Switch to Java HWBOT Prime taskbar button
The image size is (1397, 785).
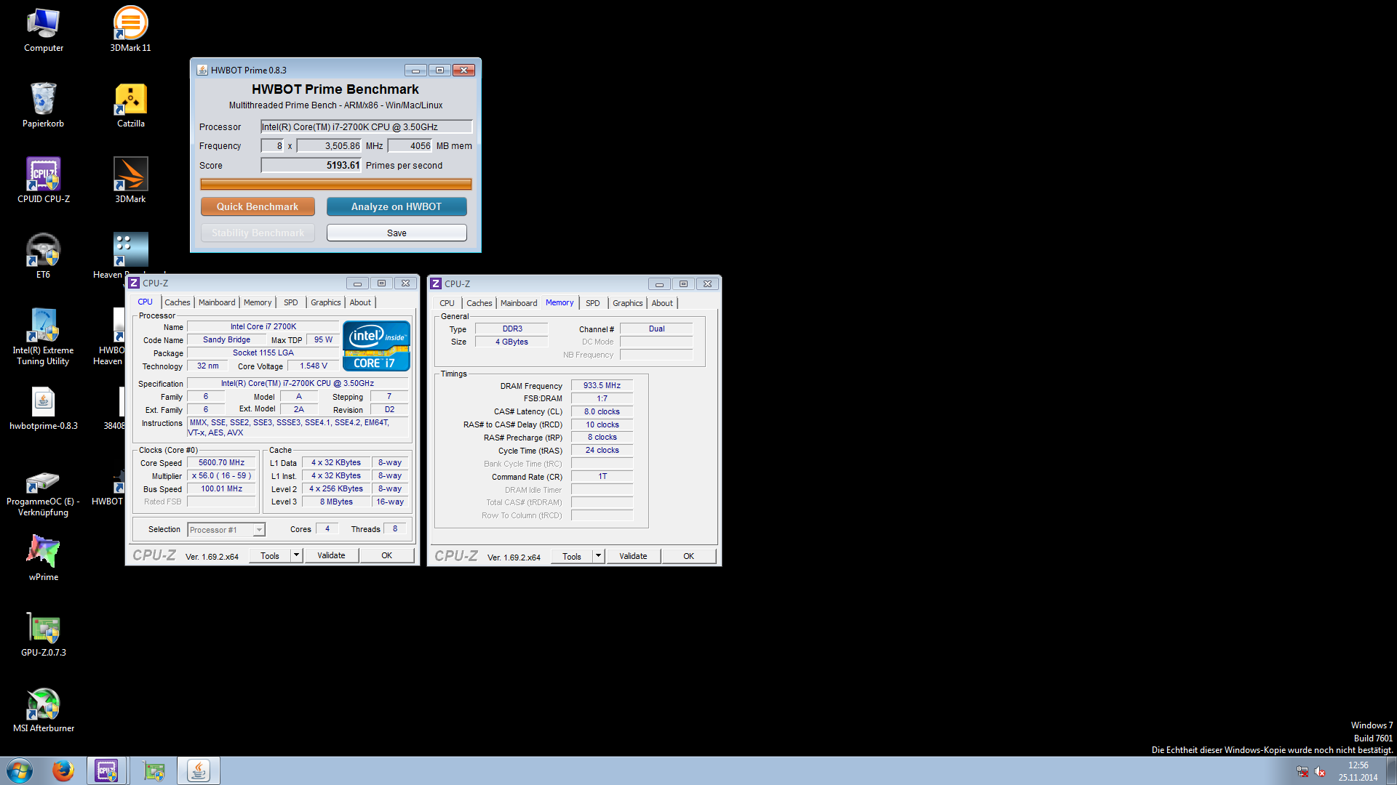point(199,770)
